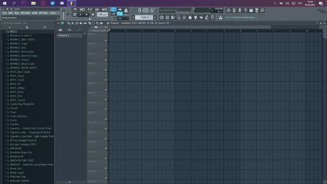
Task: Toggle playlist magnet snap button
Action: coord(62,23)
